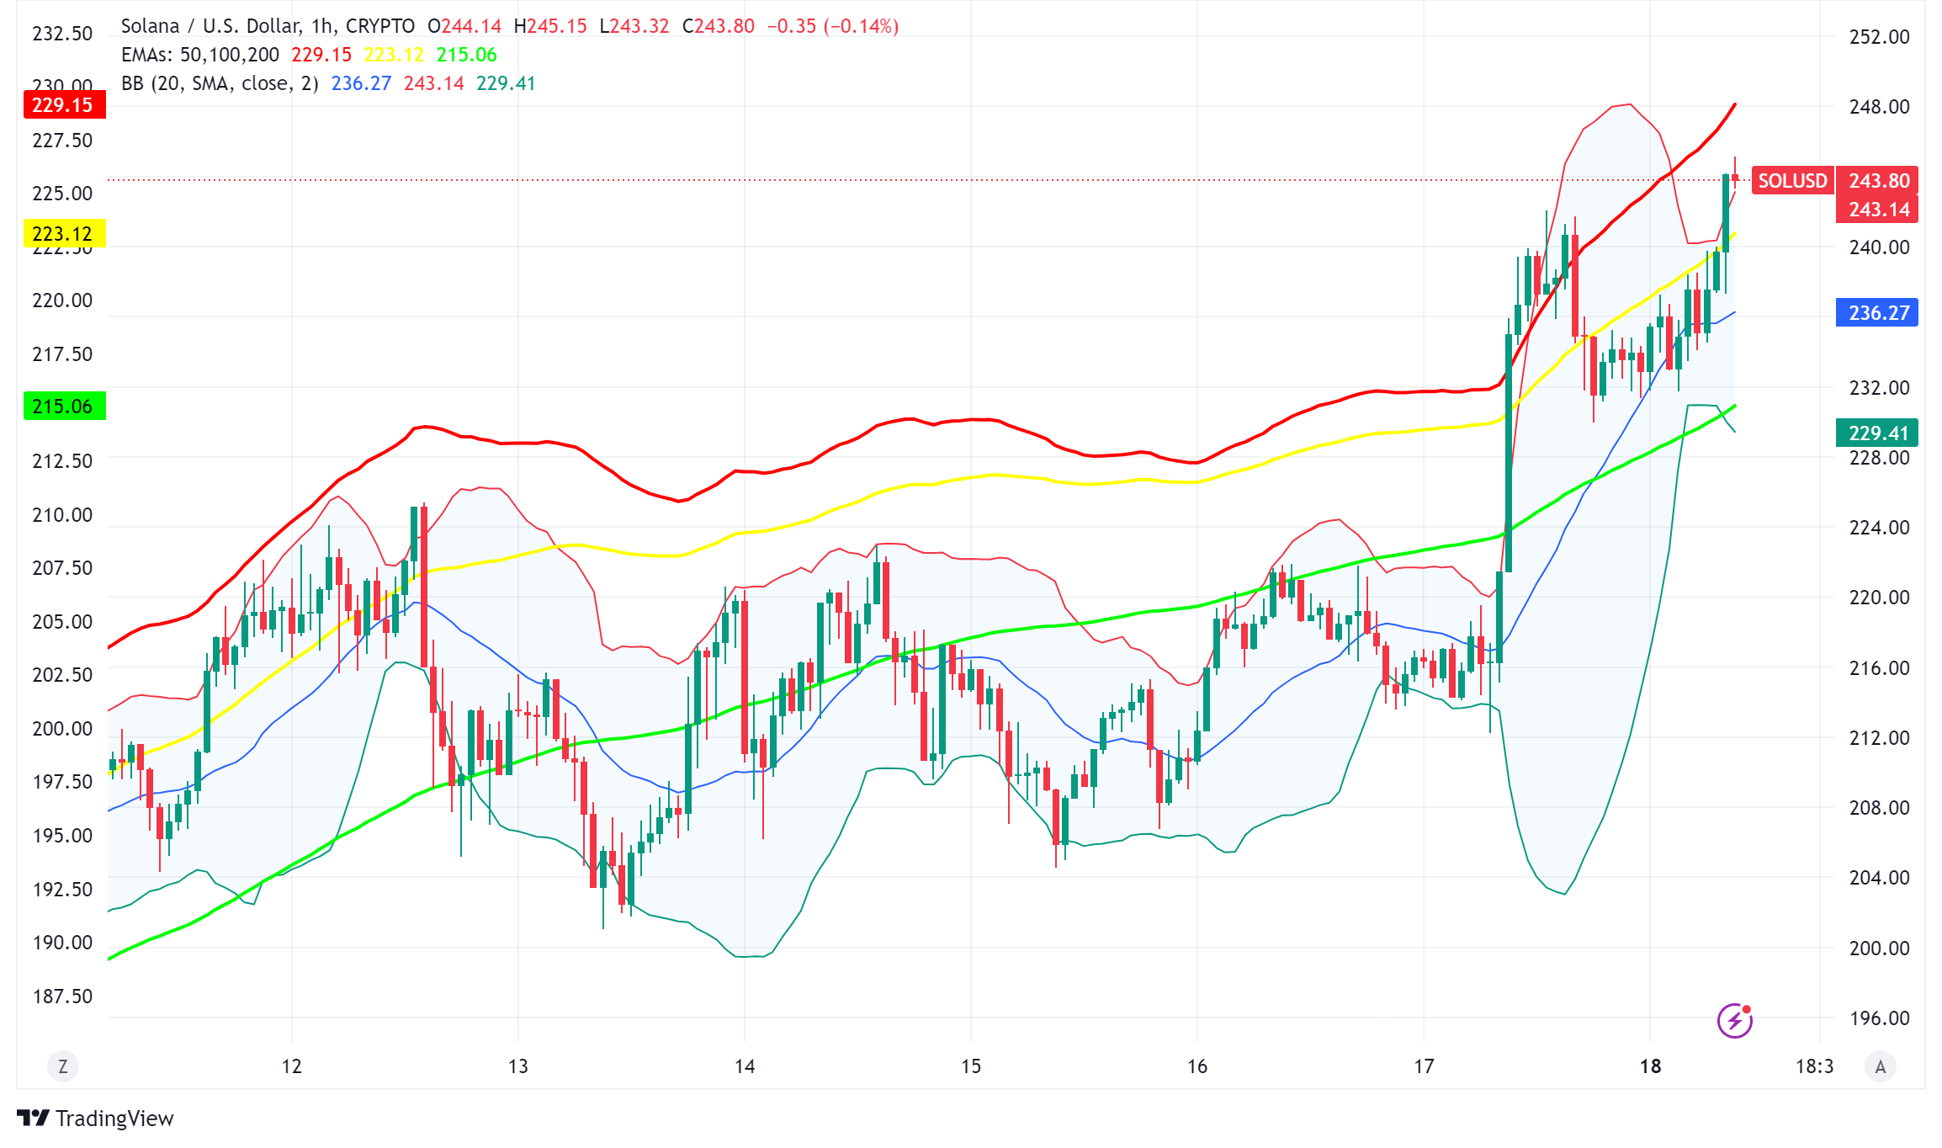Click bold date label 18 on time axis
The height and width of the screenshot is (1148, 1942).
[1650, 1066]
